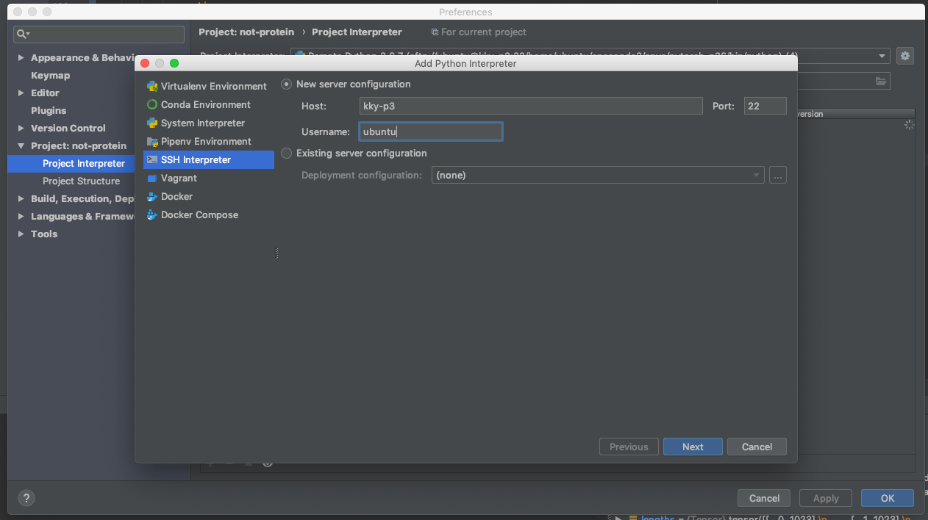
Task: Expand Build, Execution, Deployment section
Action: pyautogui.click(x=21, y=198)
